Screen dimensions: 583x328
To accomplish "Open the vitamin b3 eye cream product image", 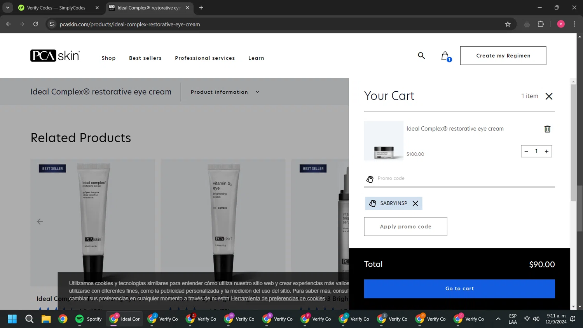I will tap(223, 222).
